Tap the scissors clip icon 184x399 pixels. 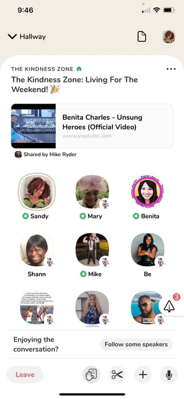[x=117, y=374]
